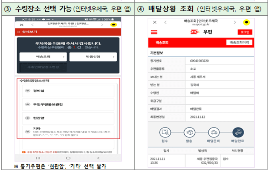Viewport: 270px width, 172px height.
Task: Click the 배달준비 truck step icon
Action: pos(214,132)
